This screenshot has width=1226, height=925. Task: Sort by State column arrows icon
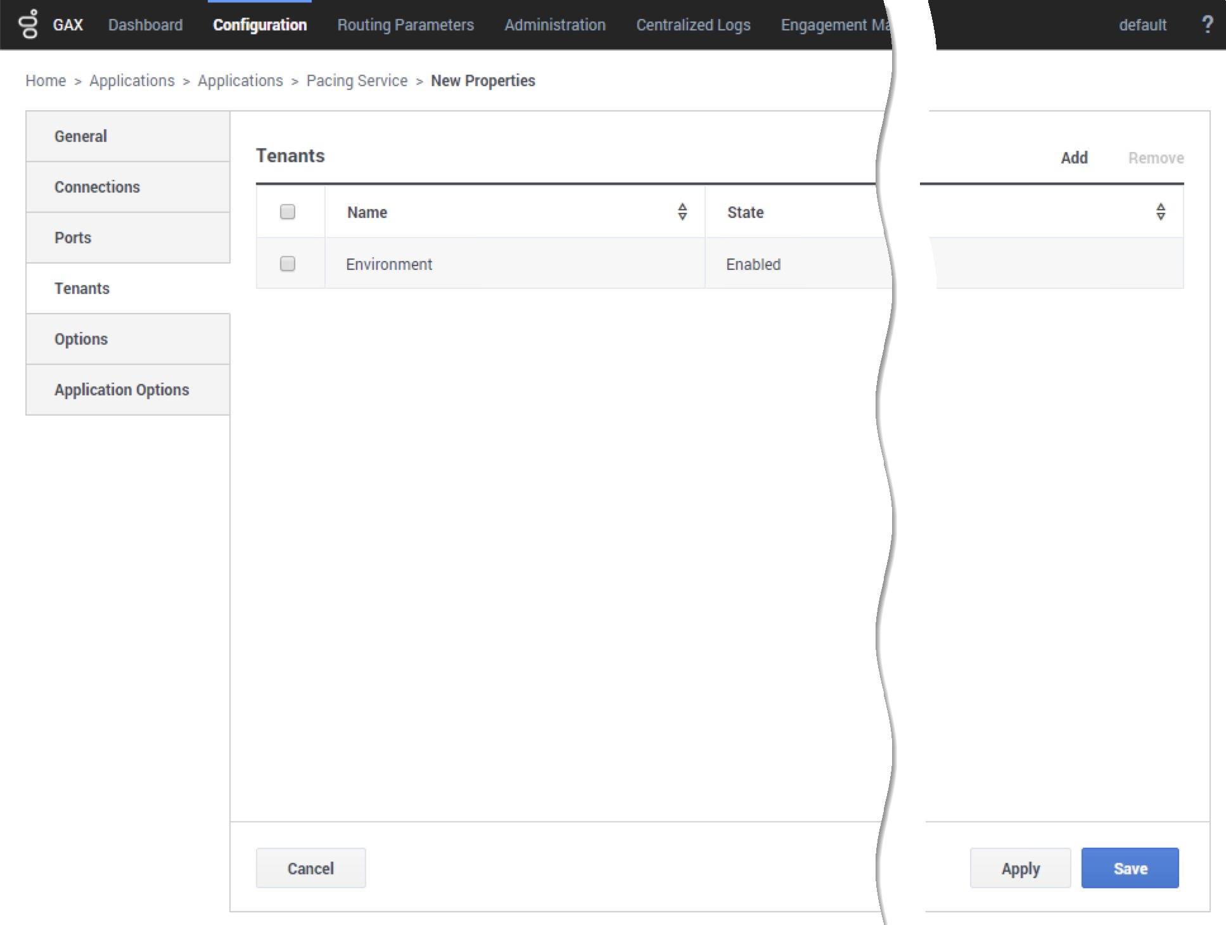[1160, 212]
